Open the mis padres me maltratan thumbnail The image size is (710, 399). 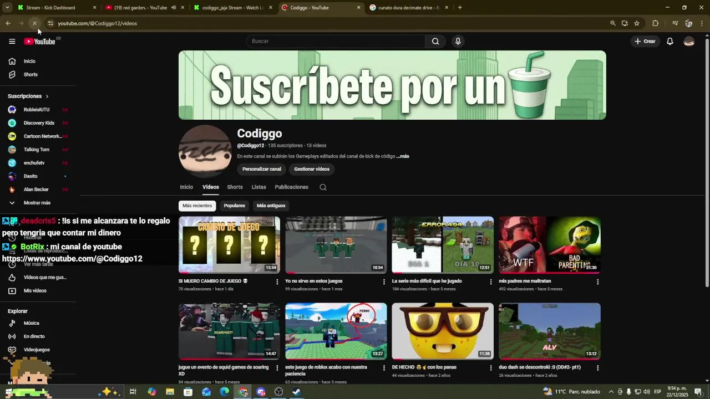point(550,245)
